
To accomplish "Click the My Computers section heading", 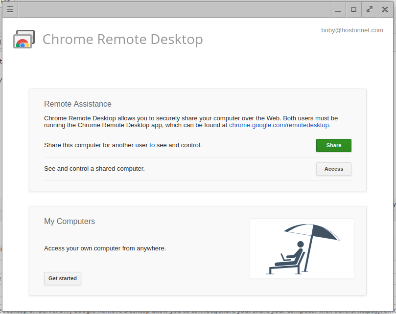I will click(69, 221).
